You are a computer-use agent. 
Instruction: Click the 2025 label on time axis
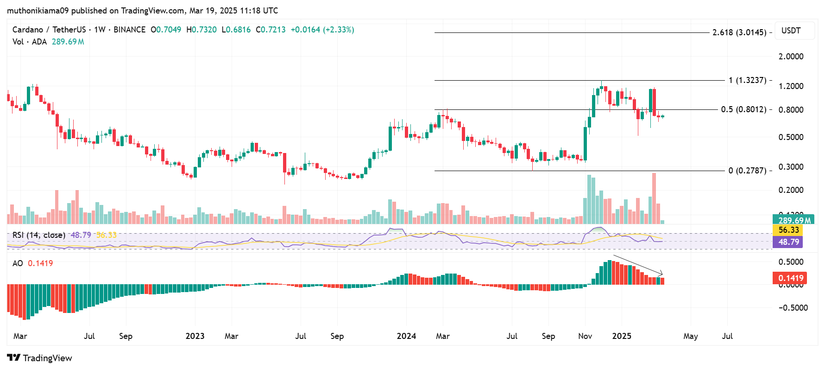point(622,336)
